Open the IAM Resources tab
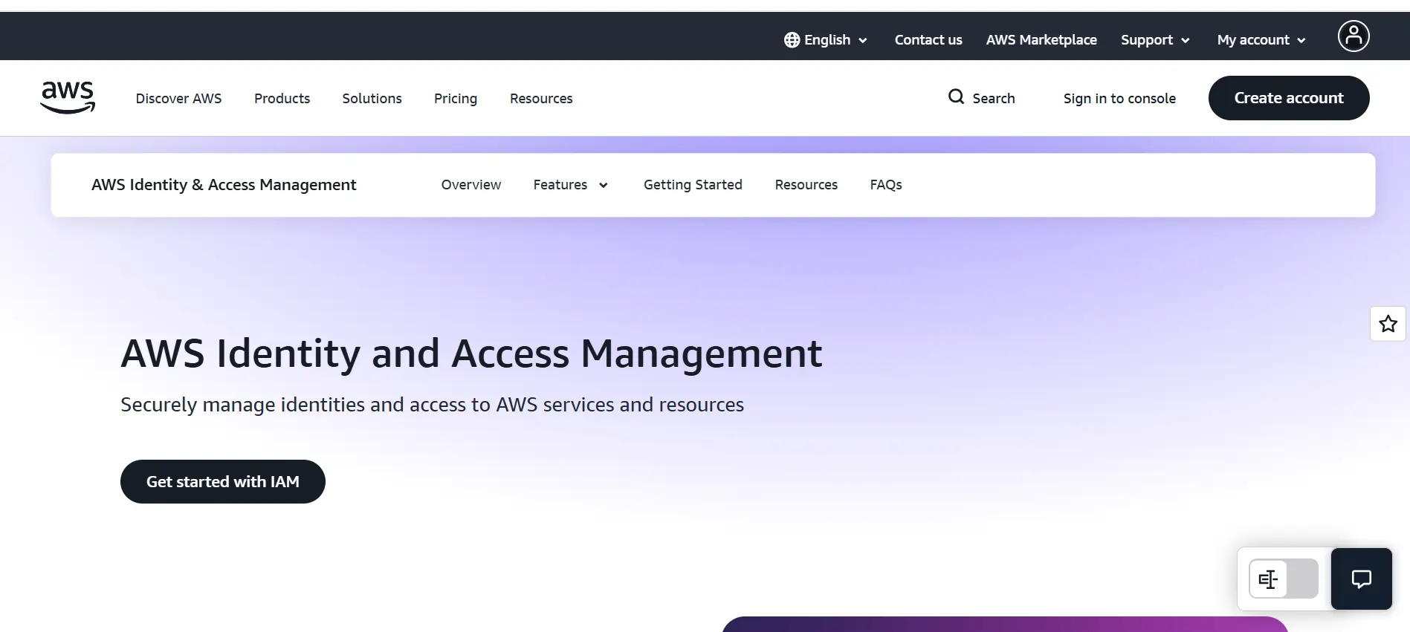 pos(806,185)
